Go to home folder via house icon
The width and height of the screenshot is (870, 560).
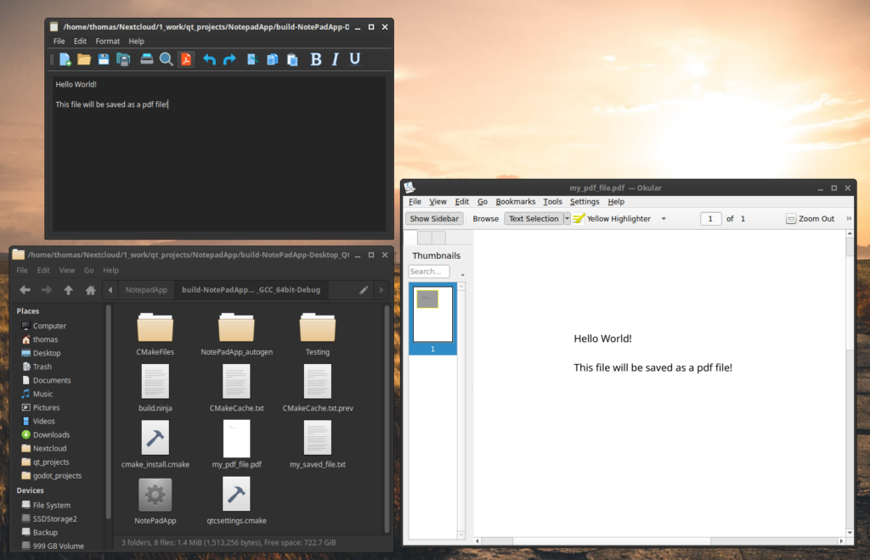point(90,290)
